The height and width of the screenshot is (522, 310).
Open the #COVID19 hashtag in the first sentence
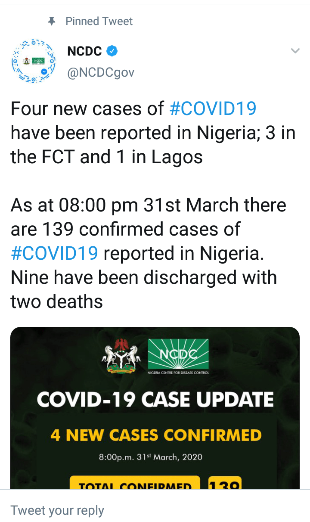coord(213,109)
